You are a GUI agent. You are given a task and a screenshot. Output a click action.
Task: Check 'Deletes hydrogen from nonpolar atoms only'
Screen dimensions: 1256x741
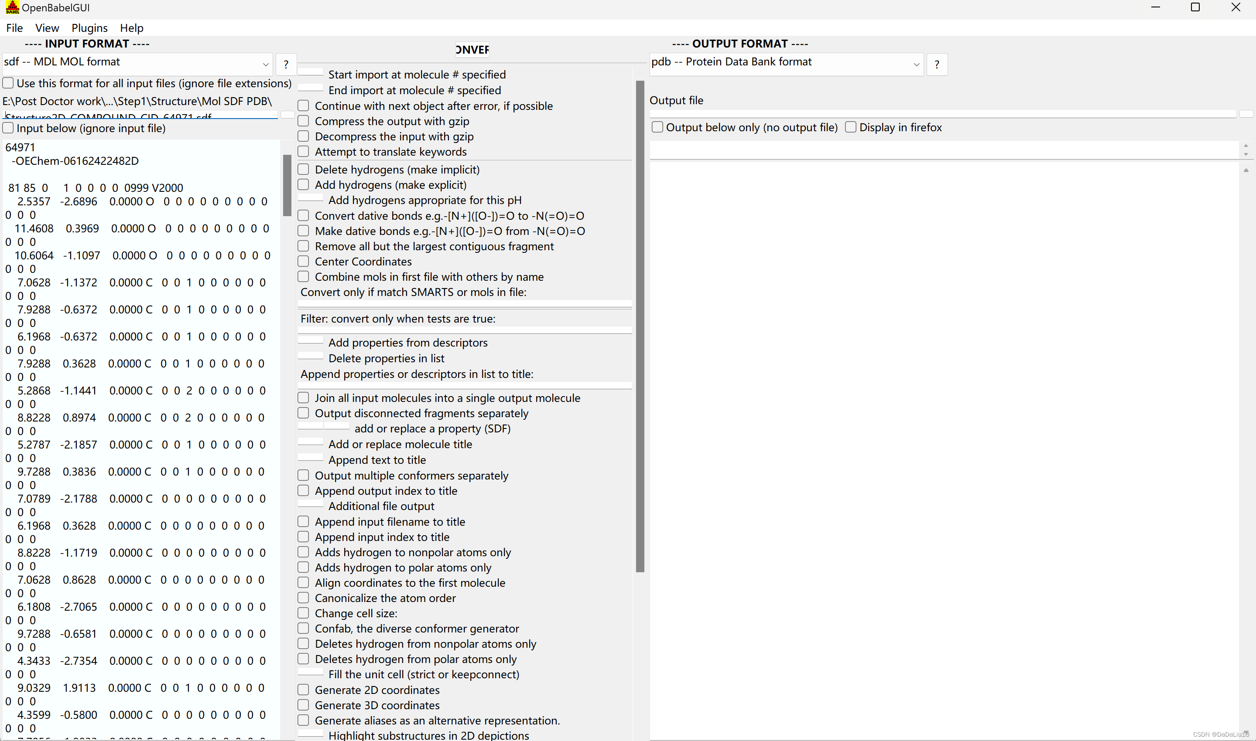303,643
